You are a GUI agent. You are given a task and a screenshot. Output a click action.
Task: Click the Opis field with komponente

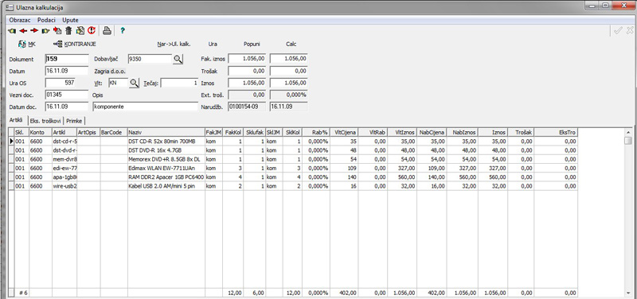pyautogui.click(x=145, y=107)
